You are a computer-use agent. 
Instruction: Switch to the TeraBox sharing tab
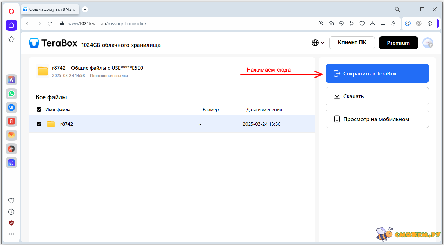[x=50, y=9]
